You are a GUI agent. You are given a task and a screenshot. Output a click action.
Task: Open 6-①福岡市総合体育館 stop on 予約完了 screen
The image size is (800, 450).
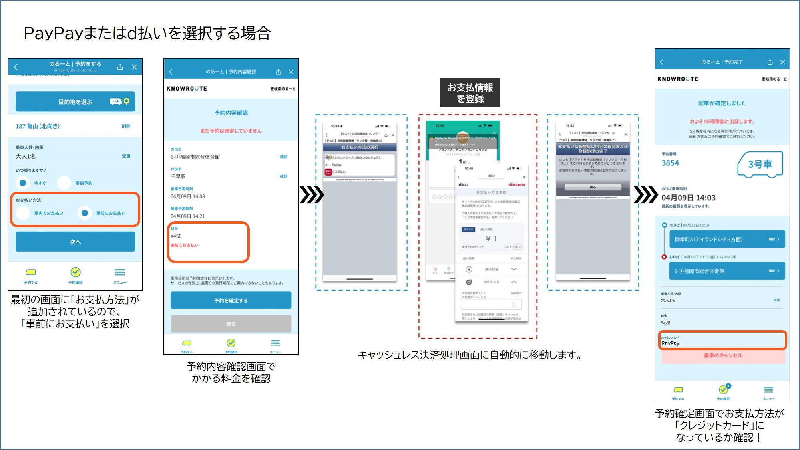727,271
